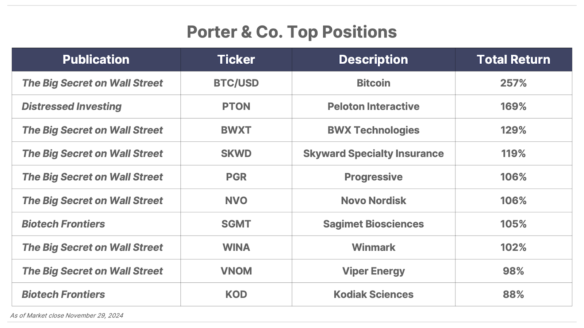584x328 pixels.
Task: Click the Skyward Specialty Insurance cell
Action: pos(373,153)
